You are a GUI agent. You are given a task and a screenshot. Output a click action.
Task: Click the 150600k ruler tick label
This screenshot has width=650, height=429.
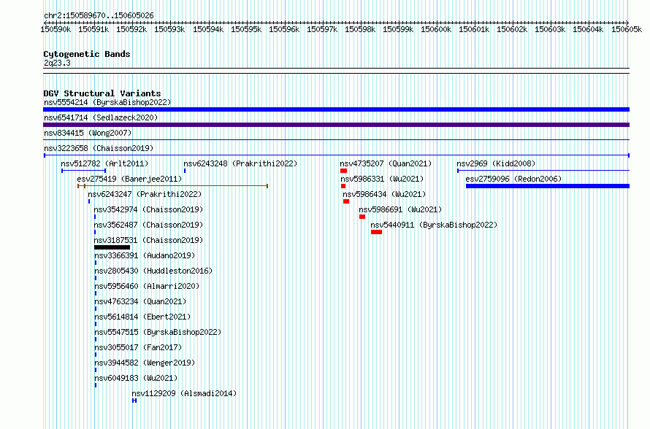436,29
